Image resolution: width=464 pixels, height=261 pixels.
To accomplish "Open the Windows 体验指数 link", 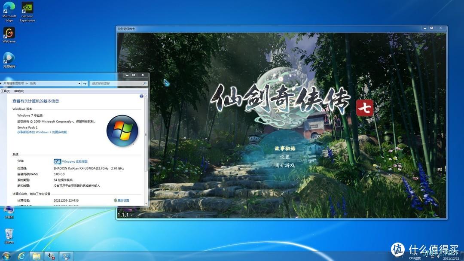I will (75, 162).
